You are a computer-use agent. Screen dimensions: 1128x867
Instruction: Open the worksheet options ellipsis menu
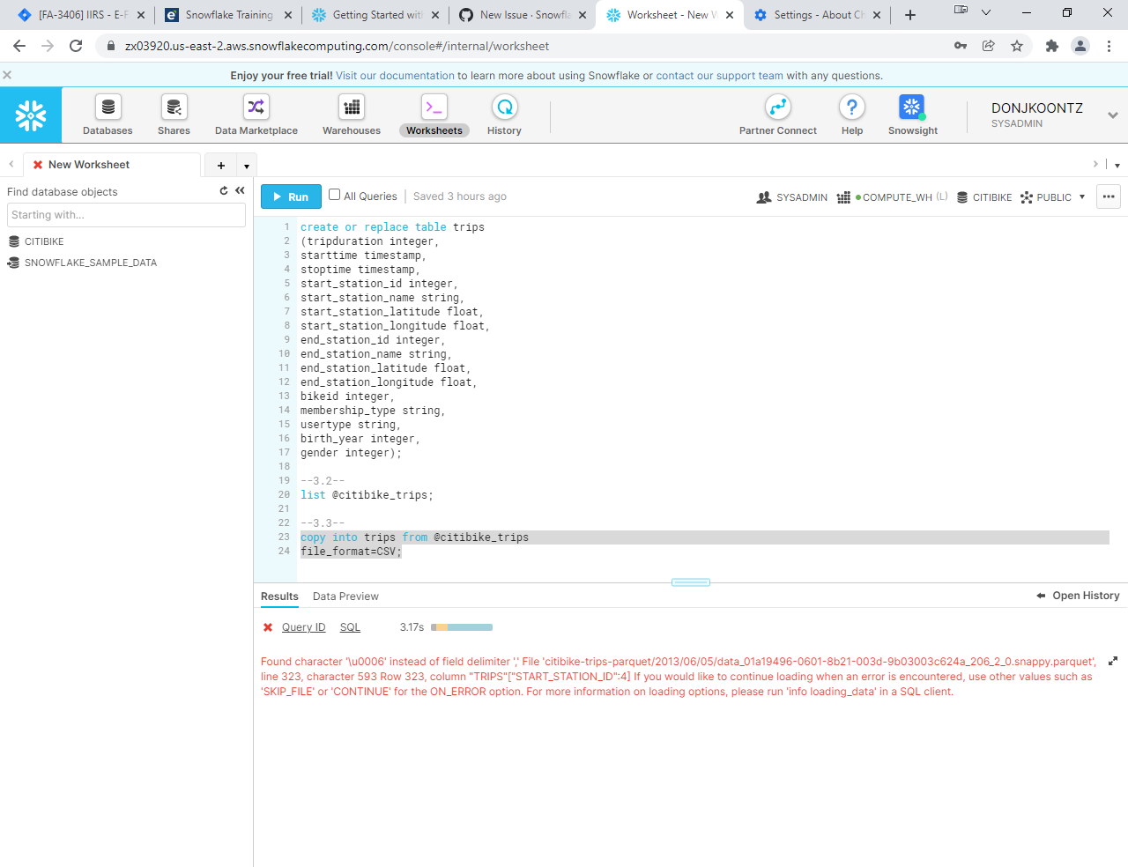1108,196
